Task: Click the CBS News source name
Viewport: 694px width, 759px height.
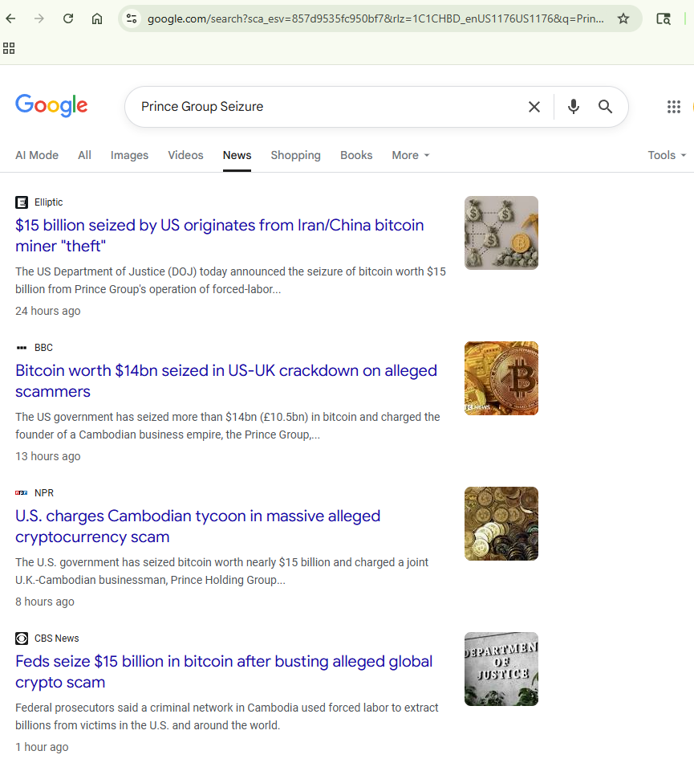Action: [57, 639]
